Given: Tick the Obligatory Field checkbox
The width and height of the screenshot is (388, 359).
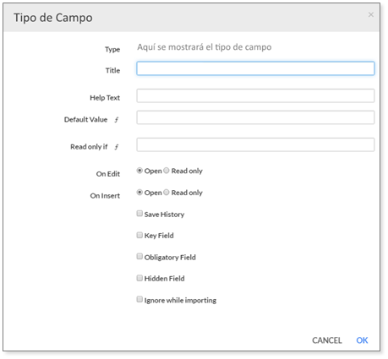Looking at the screenshot, I should (x=139, y=256).
